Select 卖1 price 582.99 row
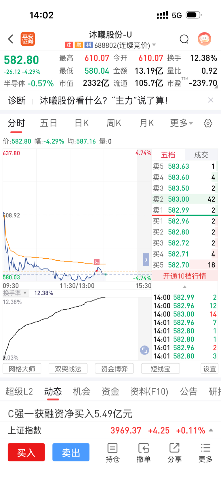Screen dimensions: 221x479 click(185, 210)
